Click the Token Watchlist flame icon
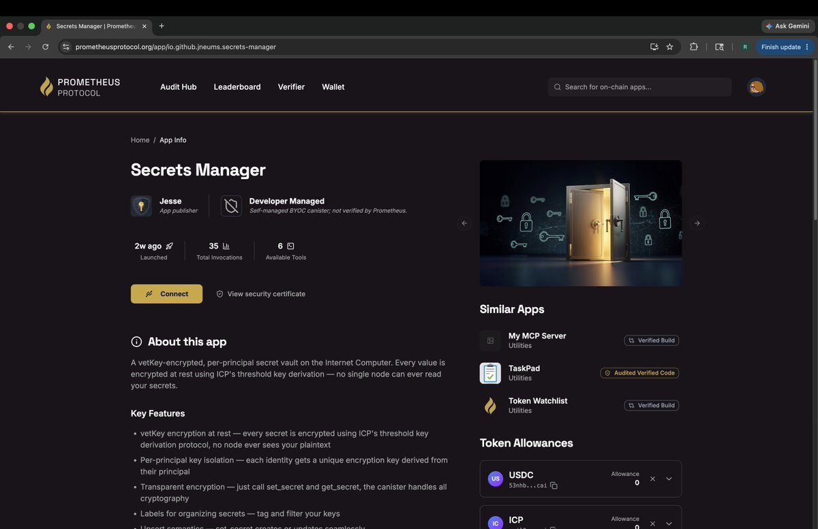818x529 pixels. [x=490, y=406]
